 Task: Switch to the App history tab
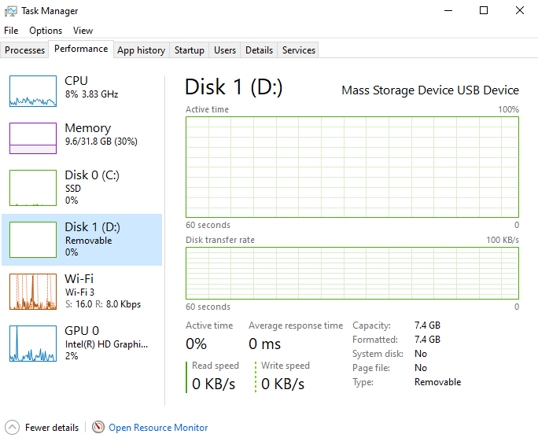click(x=141, y=50)
